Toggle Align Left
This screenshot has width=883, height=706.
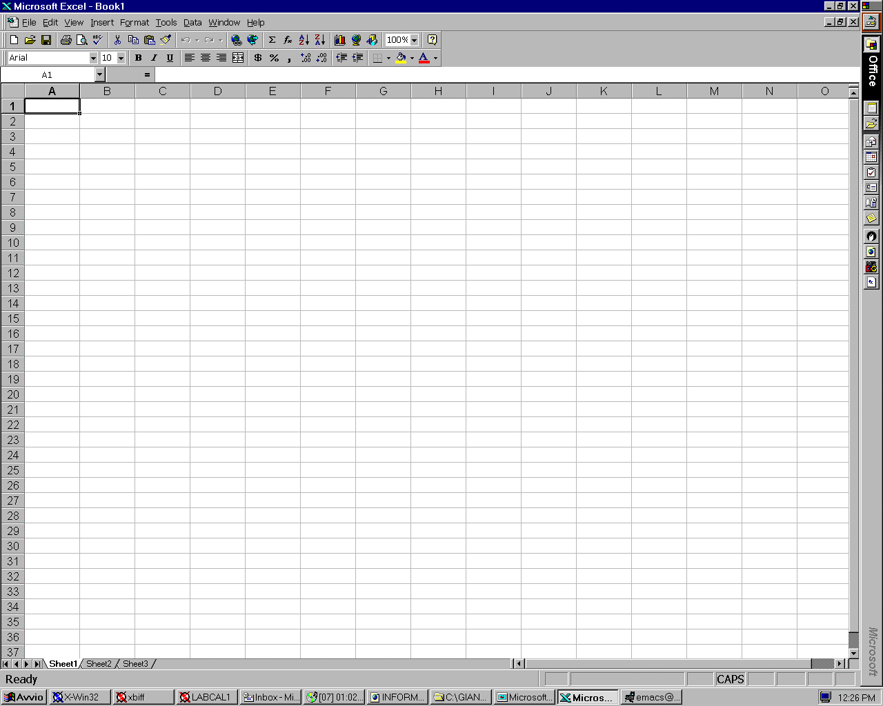[190, 58]
